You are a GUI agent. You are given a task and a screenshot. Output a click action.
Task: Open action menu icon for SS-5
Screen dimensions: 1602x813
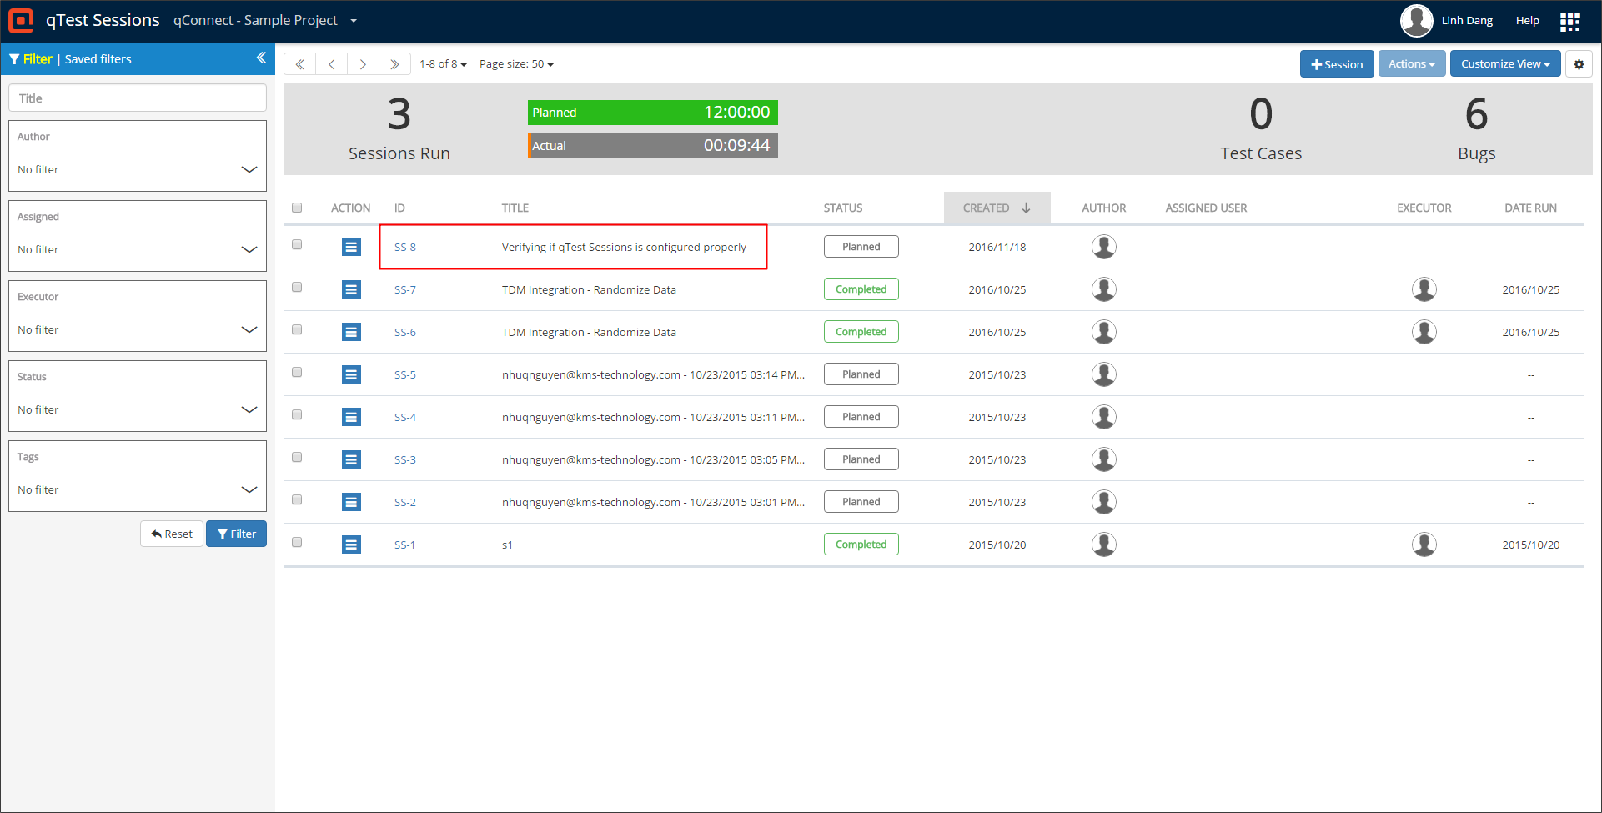pos(352,374)
